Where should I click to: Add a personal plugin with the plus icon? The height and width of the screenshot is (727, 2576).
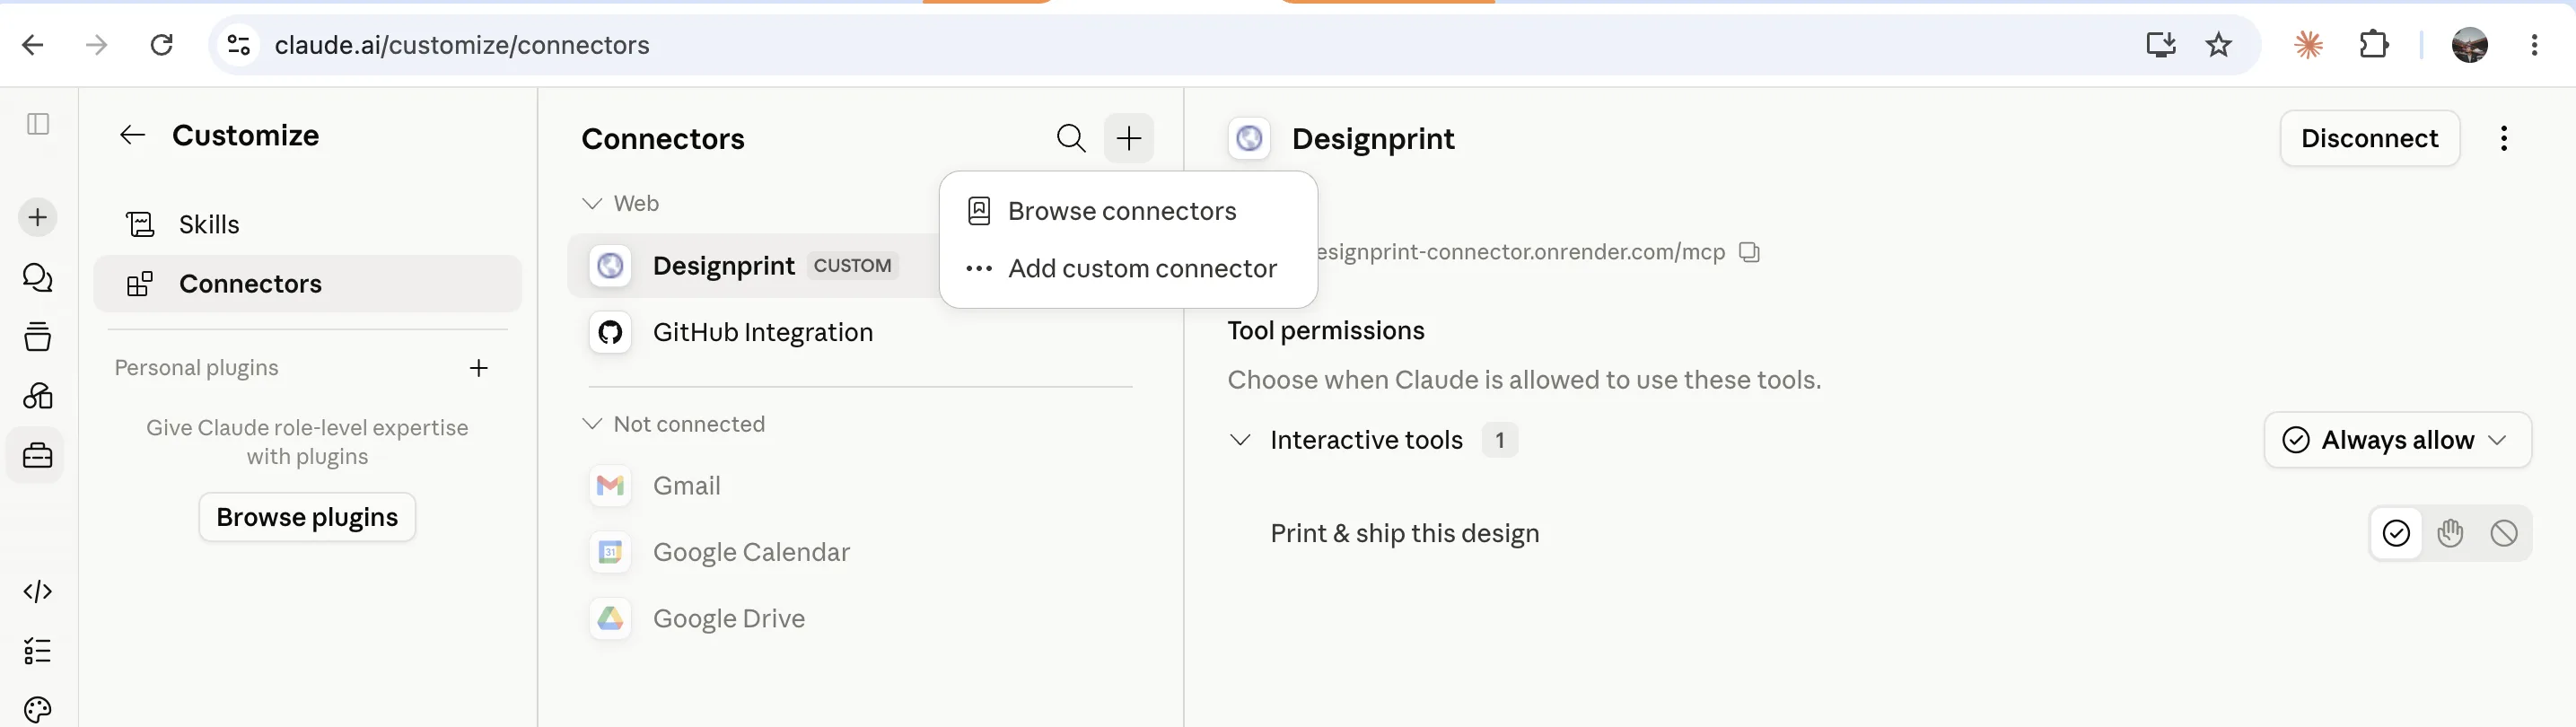[479, 368]
